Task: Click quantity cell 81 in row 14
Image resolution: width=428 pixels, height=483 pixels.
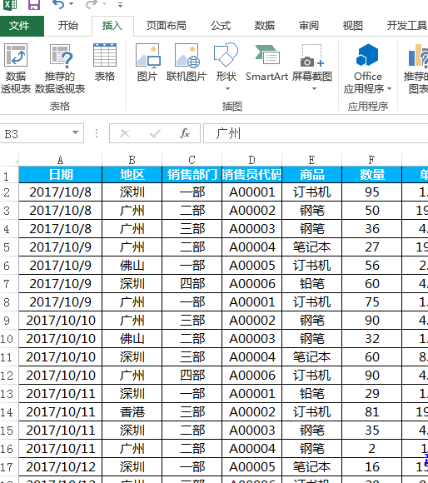Action: pos(371,412)
